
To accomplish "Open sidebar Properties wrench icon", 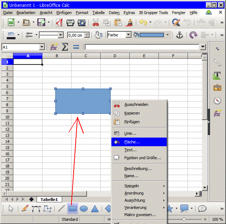I will pyautogui.click(x=217, y=63).
